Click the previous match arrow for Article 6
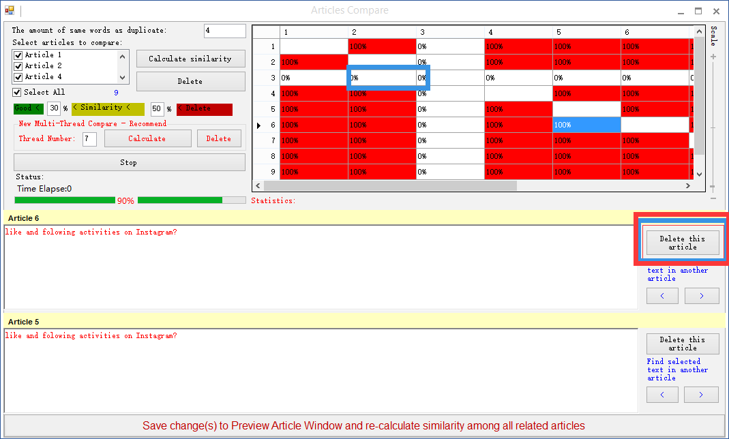 point(662,295)
